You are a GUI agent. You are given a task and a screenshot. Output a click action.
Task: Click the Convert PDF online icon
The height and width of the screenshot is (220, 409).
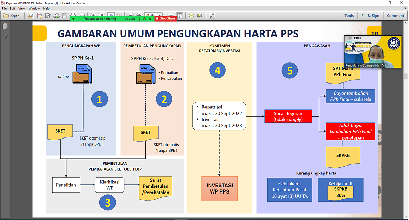tap(39, 16)
